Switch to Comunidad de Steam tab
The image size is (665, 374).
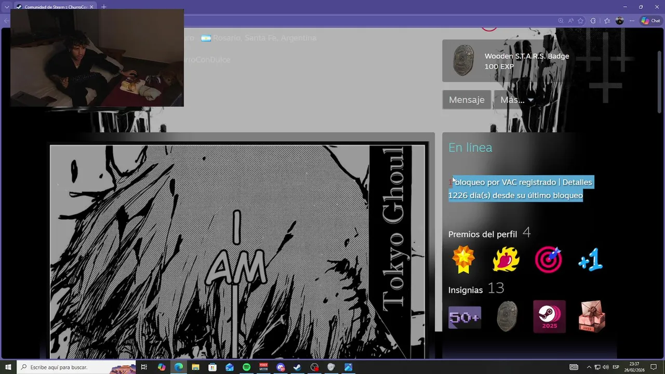click(x=55, y=7)
